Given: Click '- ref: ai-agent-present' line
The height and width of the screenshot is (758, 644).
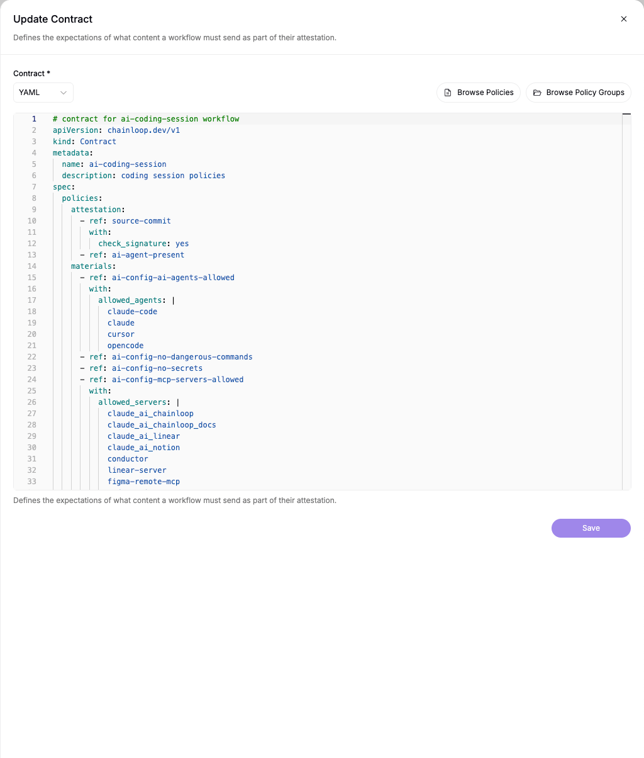Looking at the screenshot, I should coord(132,255).
